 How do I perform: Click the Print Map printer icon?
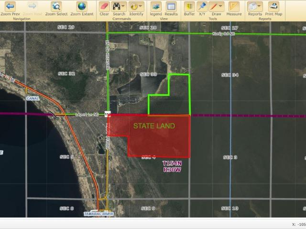pos(273,6)
